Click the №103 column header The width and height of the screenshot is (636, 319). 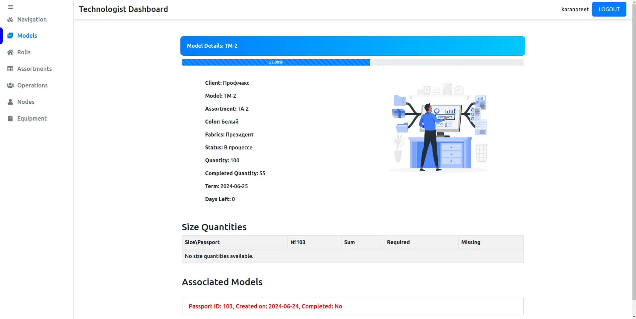pos(314,242)
